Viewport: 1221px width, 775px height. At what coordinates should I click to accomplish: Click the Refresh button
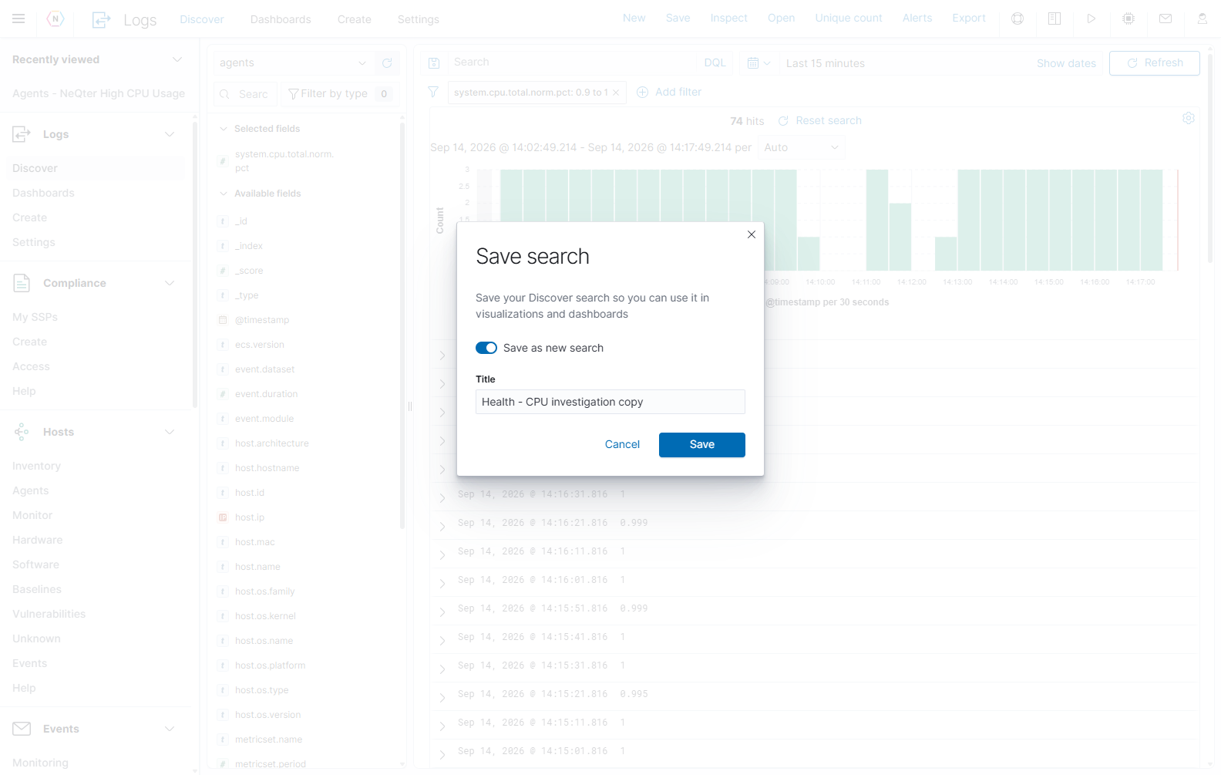[x=1155, y=63]
